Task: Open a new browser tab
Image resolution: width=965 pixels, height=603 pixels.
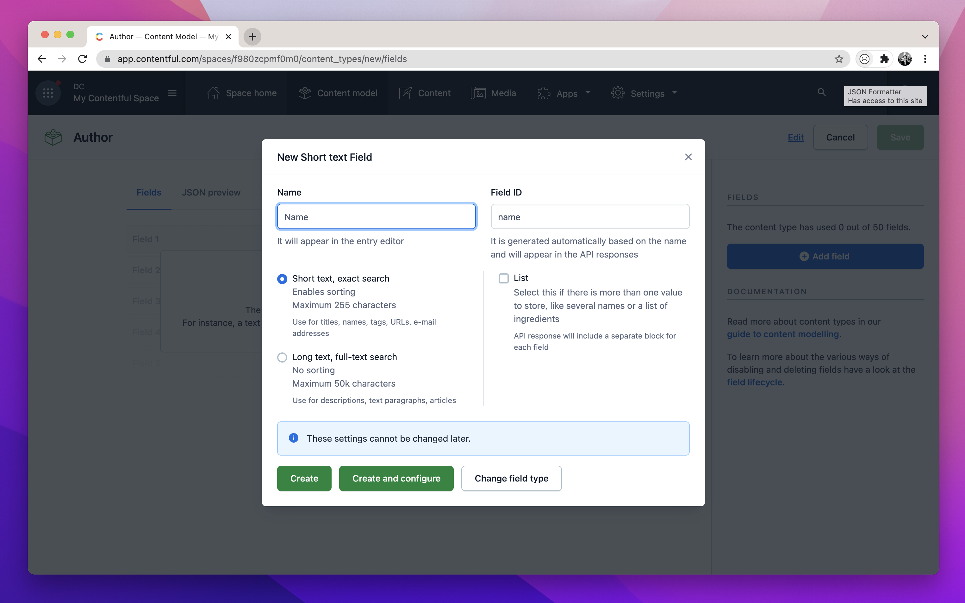Action: [x=252, y=37]
